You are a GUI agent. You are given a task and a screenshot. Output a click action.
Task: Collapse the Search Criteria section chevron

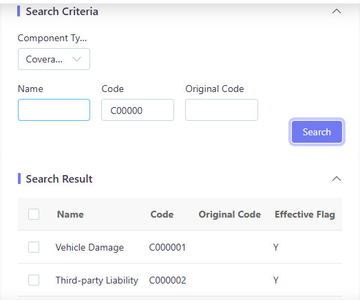337,11
